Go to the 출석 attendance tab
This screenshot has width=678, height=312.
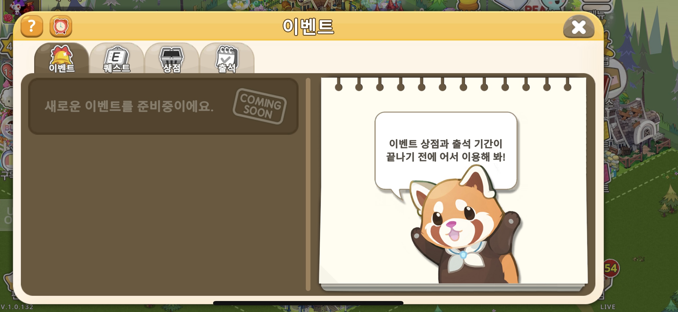coord(227,59)
